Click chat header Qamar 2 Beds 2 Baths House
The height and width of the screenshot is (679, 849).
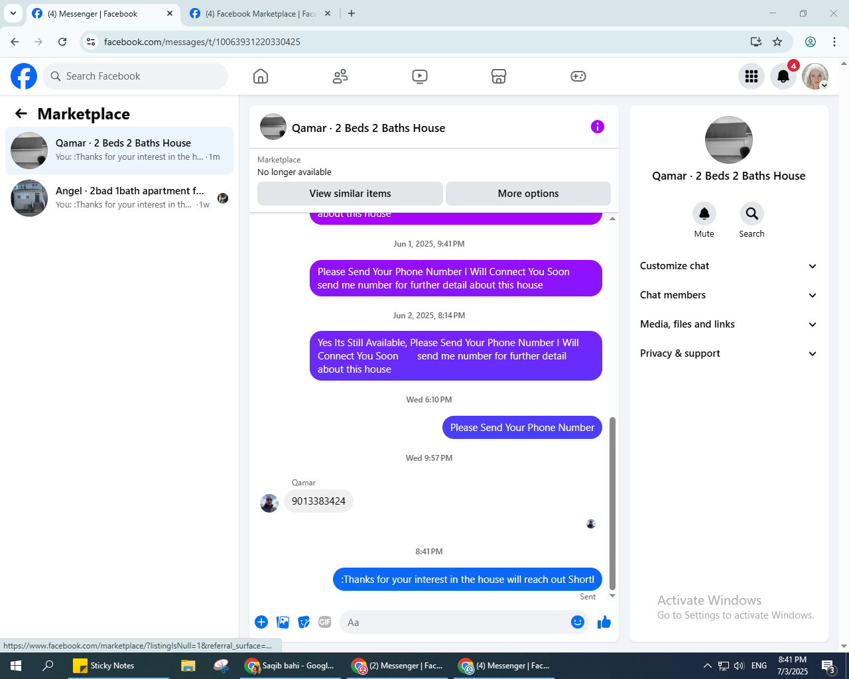368,128
